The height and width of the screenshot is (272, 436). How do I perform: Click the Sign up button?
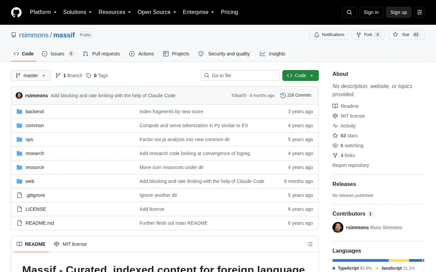(399, 12)
